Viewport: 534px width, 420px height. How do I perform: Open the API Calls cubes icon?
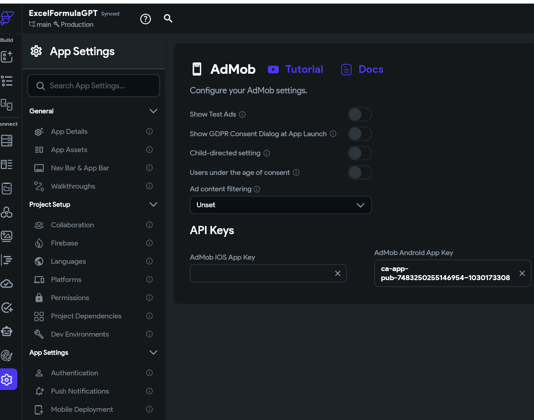7,212
